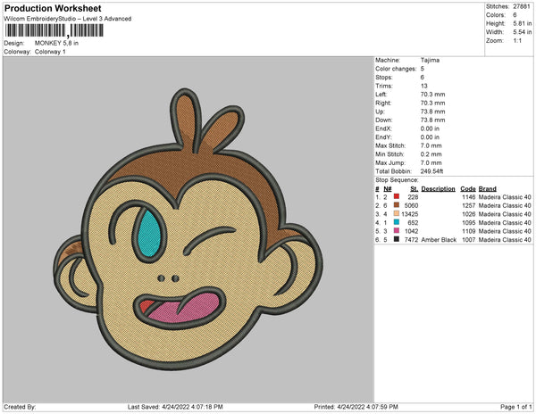Click the stitch count '13425' in row 3
Image resolution: width=536 pixels, height=414 pixels.
point(410,214)
